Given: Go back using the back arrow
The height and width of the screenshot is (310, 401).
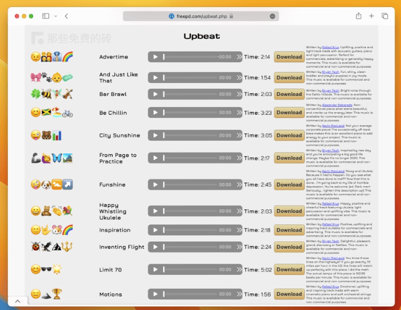Looking at the screenshot, I should 66,16.
